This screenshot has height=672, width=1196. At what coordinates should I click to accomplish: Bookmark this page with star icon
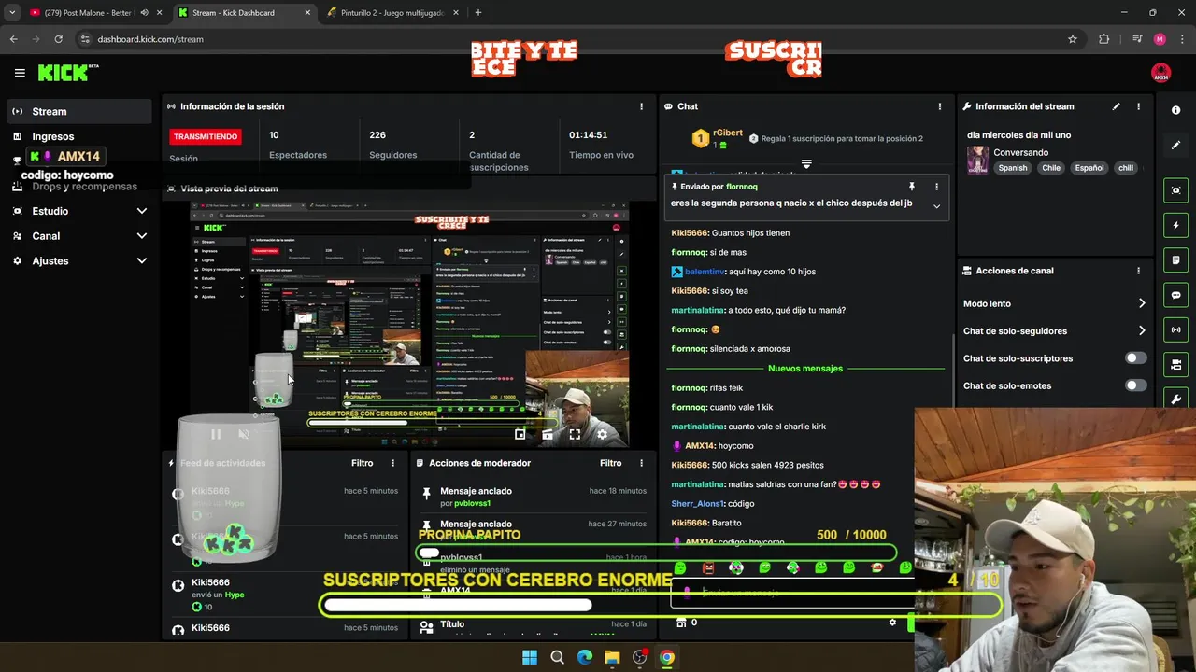(x=1073, y=39)
